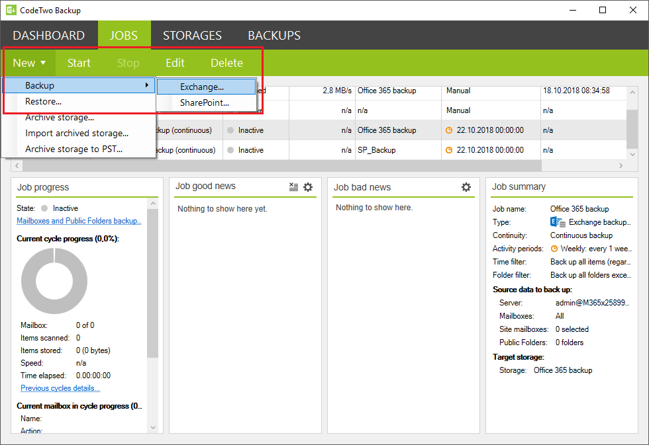
Task: Open the STORAGES tab
Action: coord(193,36)
